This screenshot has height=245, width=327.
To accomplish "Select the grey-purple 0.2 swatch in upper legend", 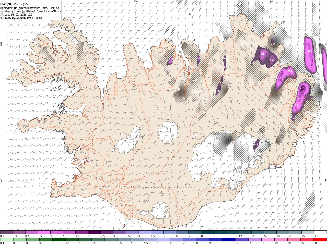I will tap(6, 232).
